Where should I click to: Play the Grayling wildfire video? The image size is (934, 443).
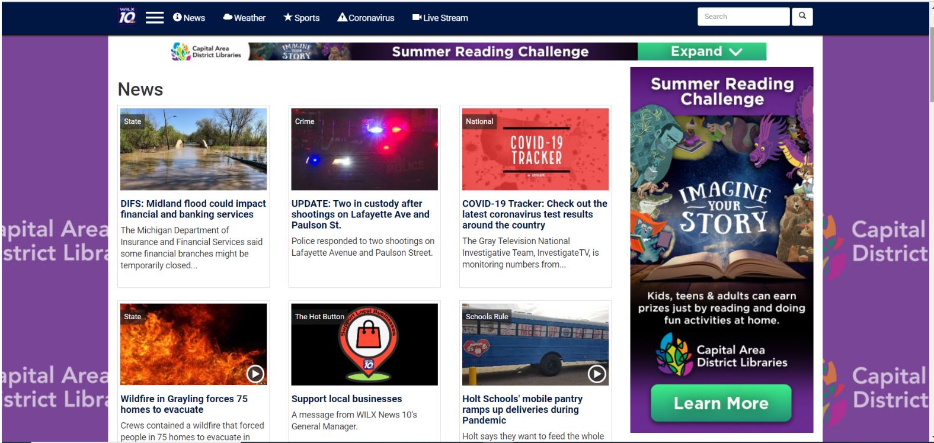(255, 374)
